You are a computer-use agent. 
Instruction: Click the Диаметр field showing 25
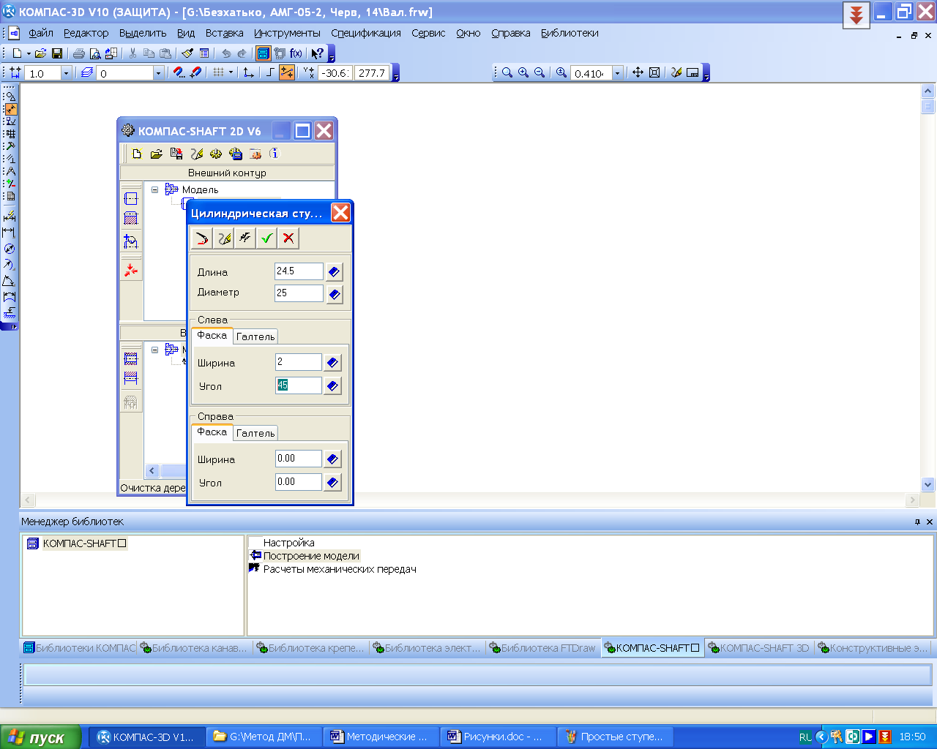point(299,293)
